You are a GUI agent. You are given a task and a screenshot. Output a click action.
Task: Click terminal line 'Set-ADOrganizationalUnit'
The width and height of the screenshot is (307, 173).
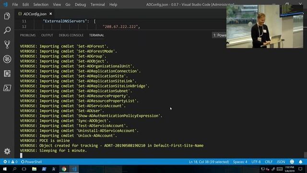(x=77, y=66)
